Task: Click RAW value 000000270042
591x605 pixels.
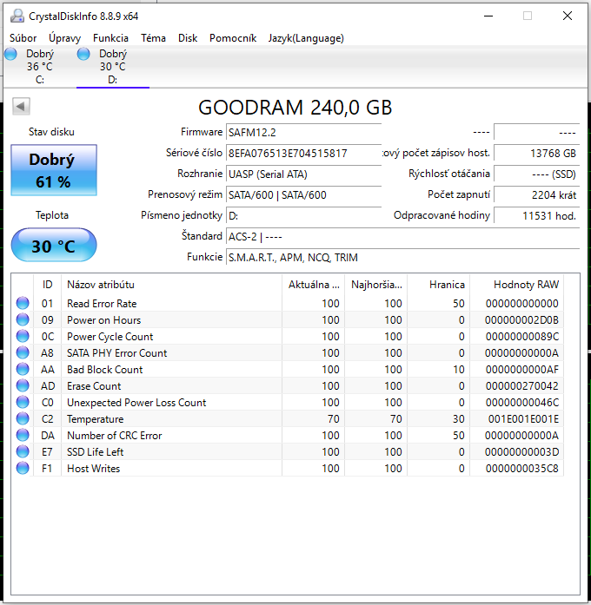Action: click(x=521, y=386)
